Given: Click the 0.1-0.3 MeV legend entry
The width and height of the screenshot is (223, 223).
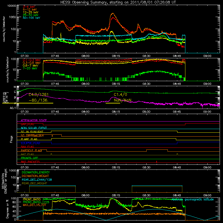Looking at the screenshot, I should point(32,60).
